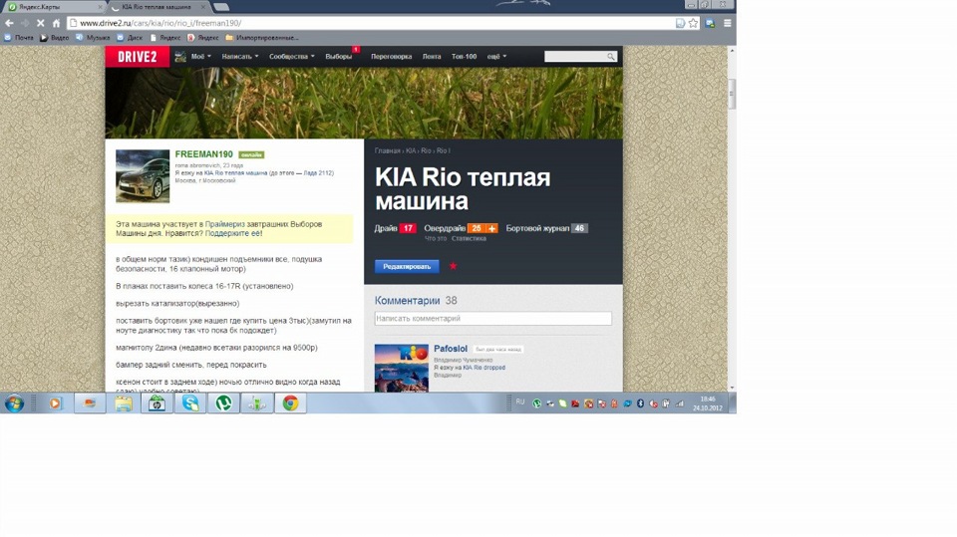Stop the page loading with the X button
The height and width of the screenshot is (537, 957).
40,23
